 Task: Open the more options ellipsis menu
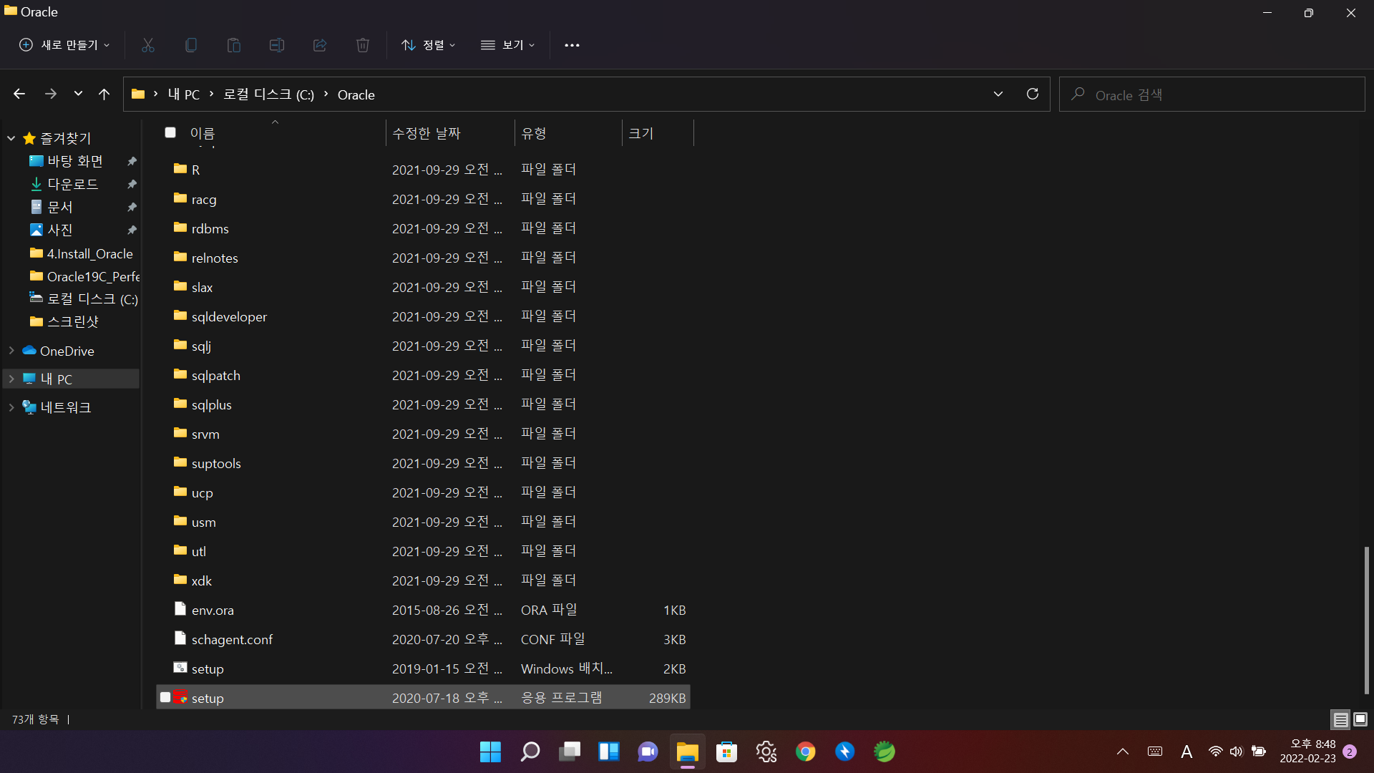[572, 45]
